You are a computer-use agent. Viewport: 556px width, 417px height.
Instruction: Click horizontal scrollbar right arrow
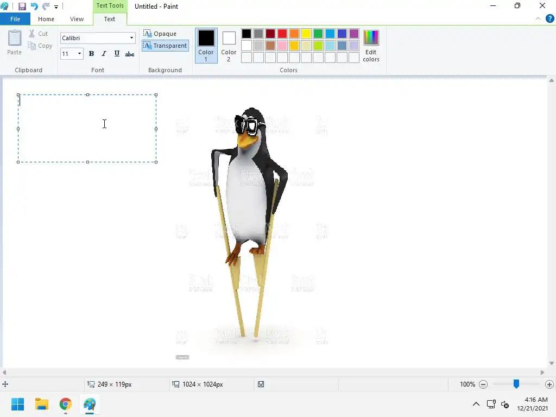pos(542,372)
